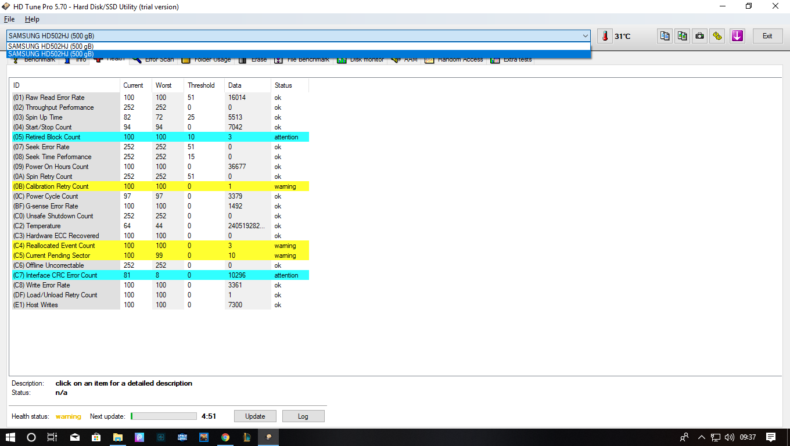Open File Explorer from the taskbar

coord(117,437)
